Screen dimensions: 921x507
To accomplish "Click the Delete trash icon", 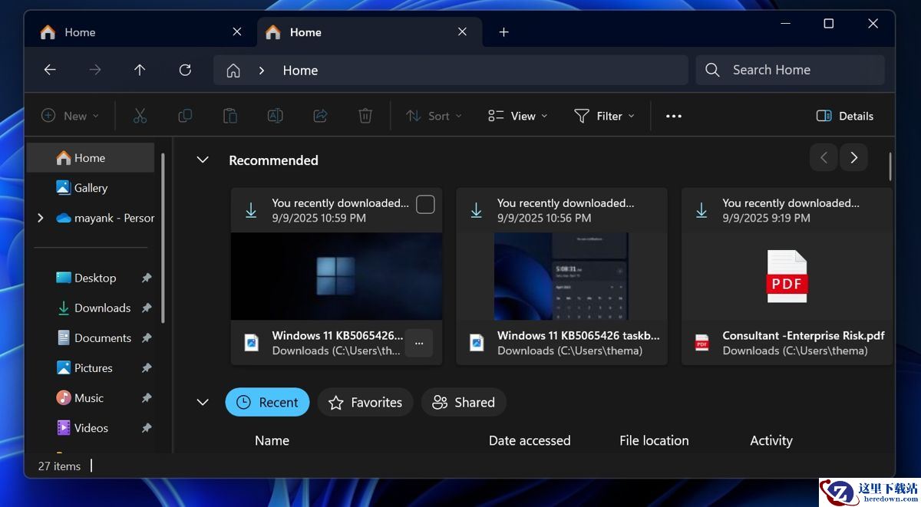I will (x=365, y=116).
